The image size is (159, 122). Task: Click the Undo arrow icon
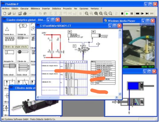[x=31, y=13]
